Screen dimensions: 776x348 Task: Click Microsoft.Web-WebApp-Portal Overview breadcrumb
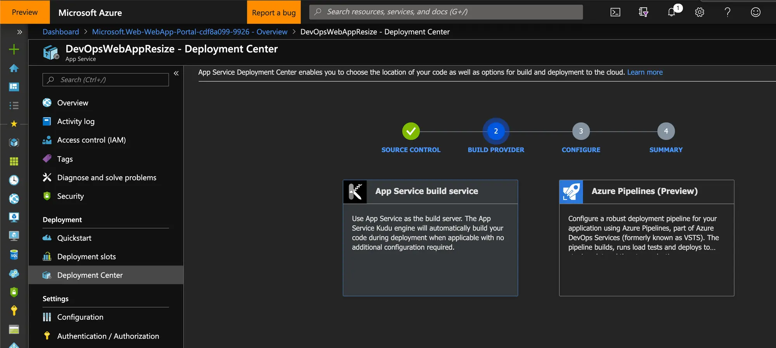pyautogui.click(x=190, y=32)
